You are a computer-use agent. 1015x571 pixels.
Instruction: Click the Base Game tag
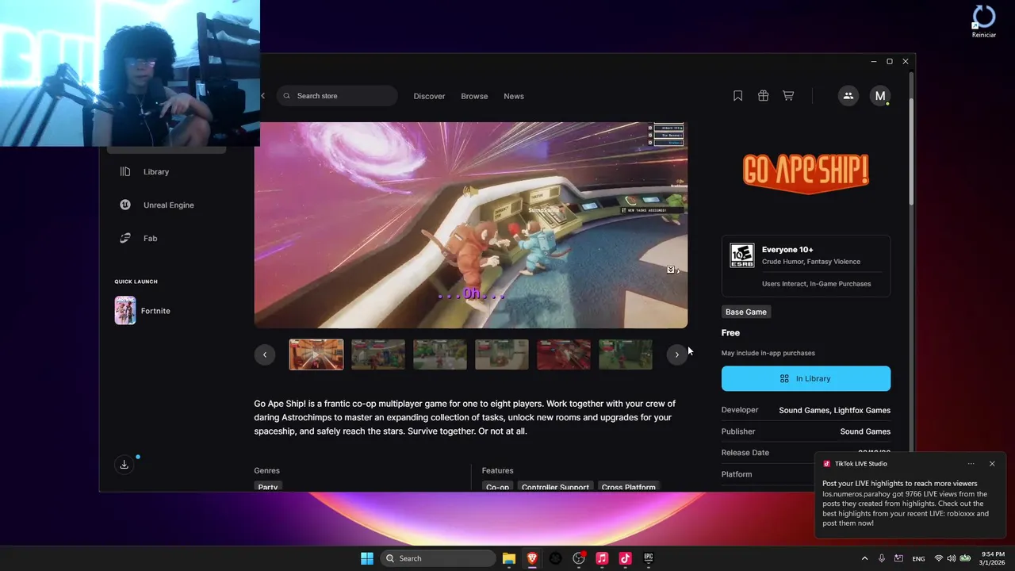(746, 312)
